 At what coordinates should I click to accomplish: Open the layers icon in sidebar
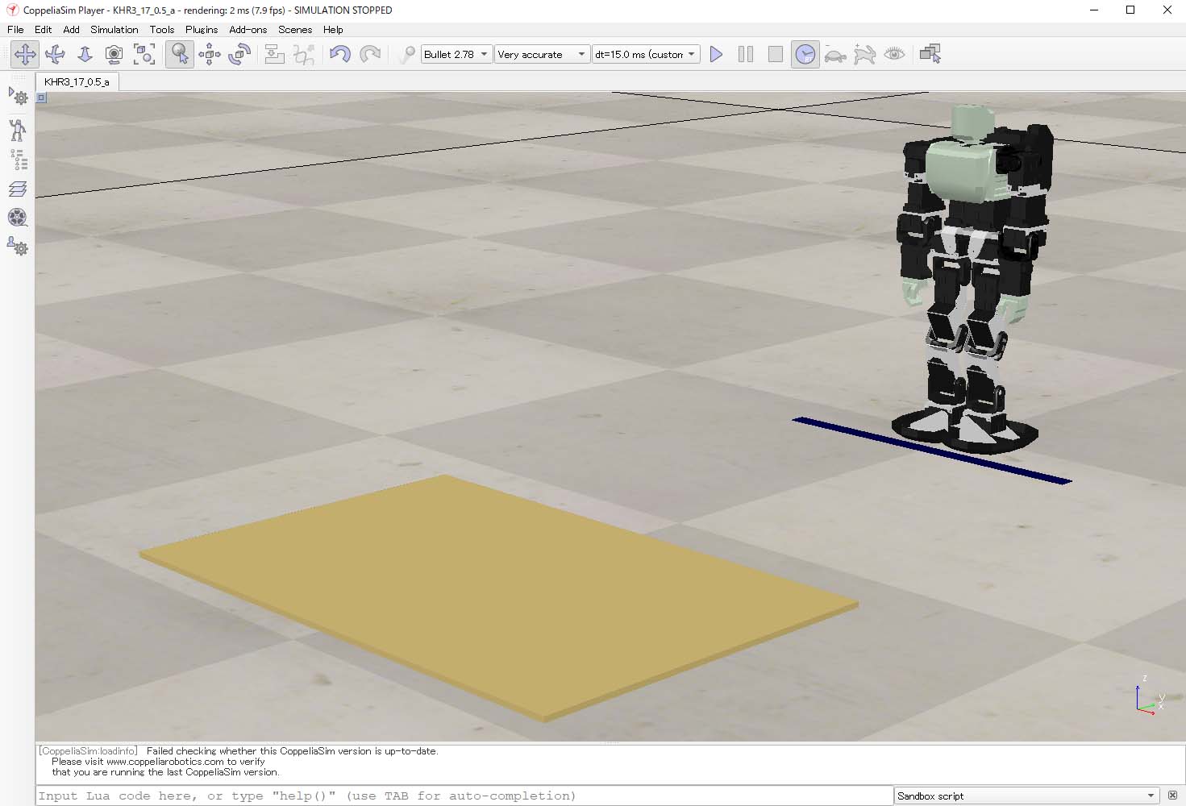[x=18, y=189]
